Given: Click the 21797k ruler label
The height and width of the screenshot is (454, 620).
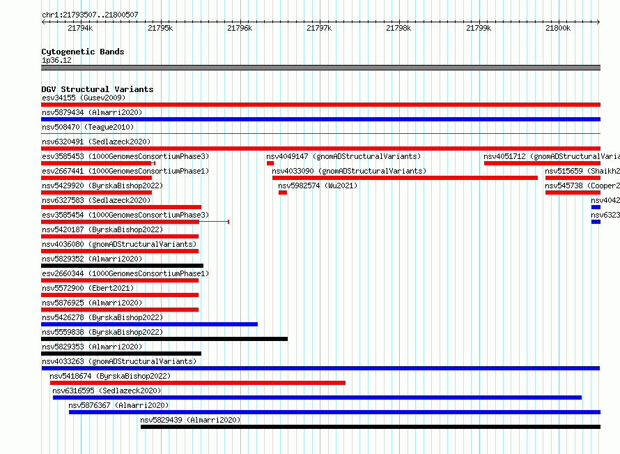Looking at the screenshot, I should (319, 28).
